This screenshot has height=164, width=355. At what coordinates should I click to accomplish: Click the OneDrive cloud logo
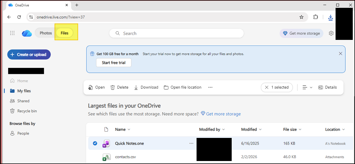pyautogui.click(x=27, y=33)
